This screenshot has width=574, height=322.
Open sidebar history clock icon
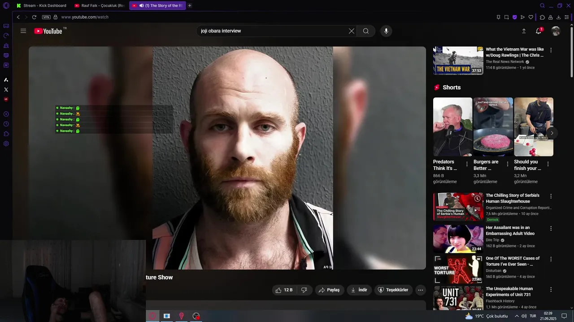tap(6, 124)
